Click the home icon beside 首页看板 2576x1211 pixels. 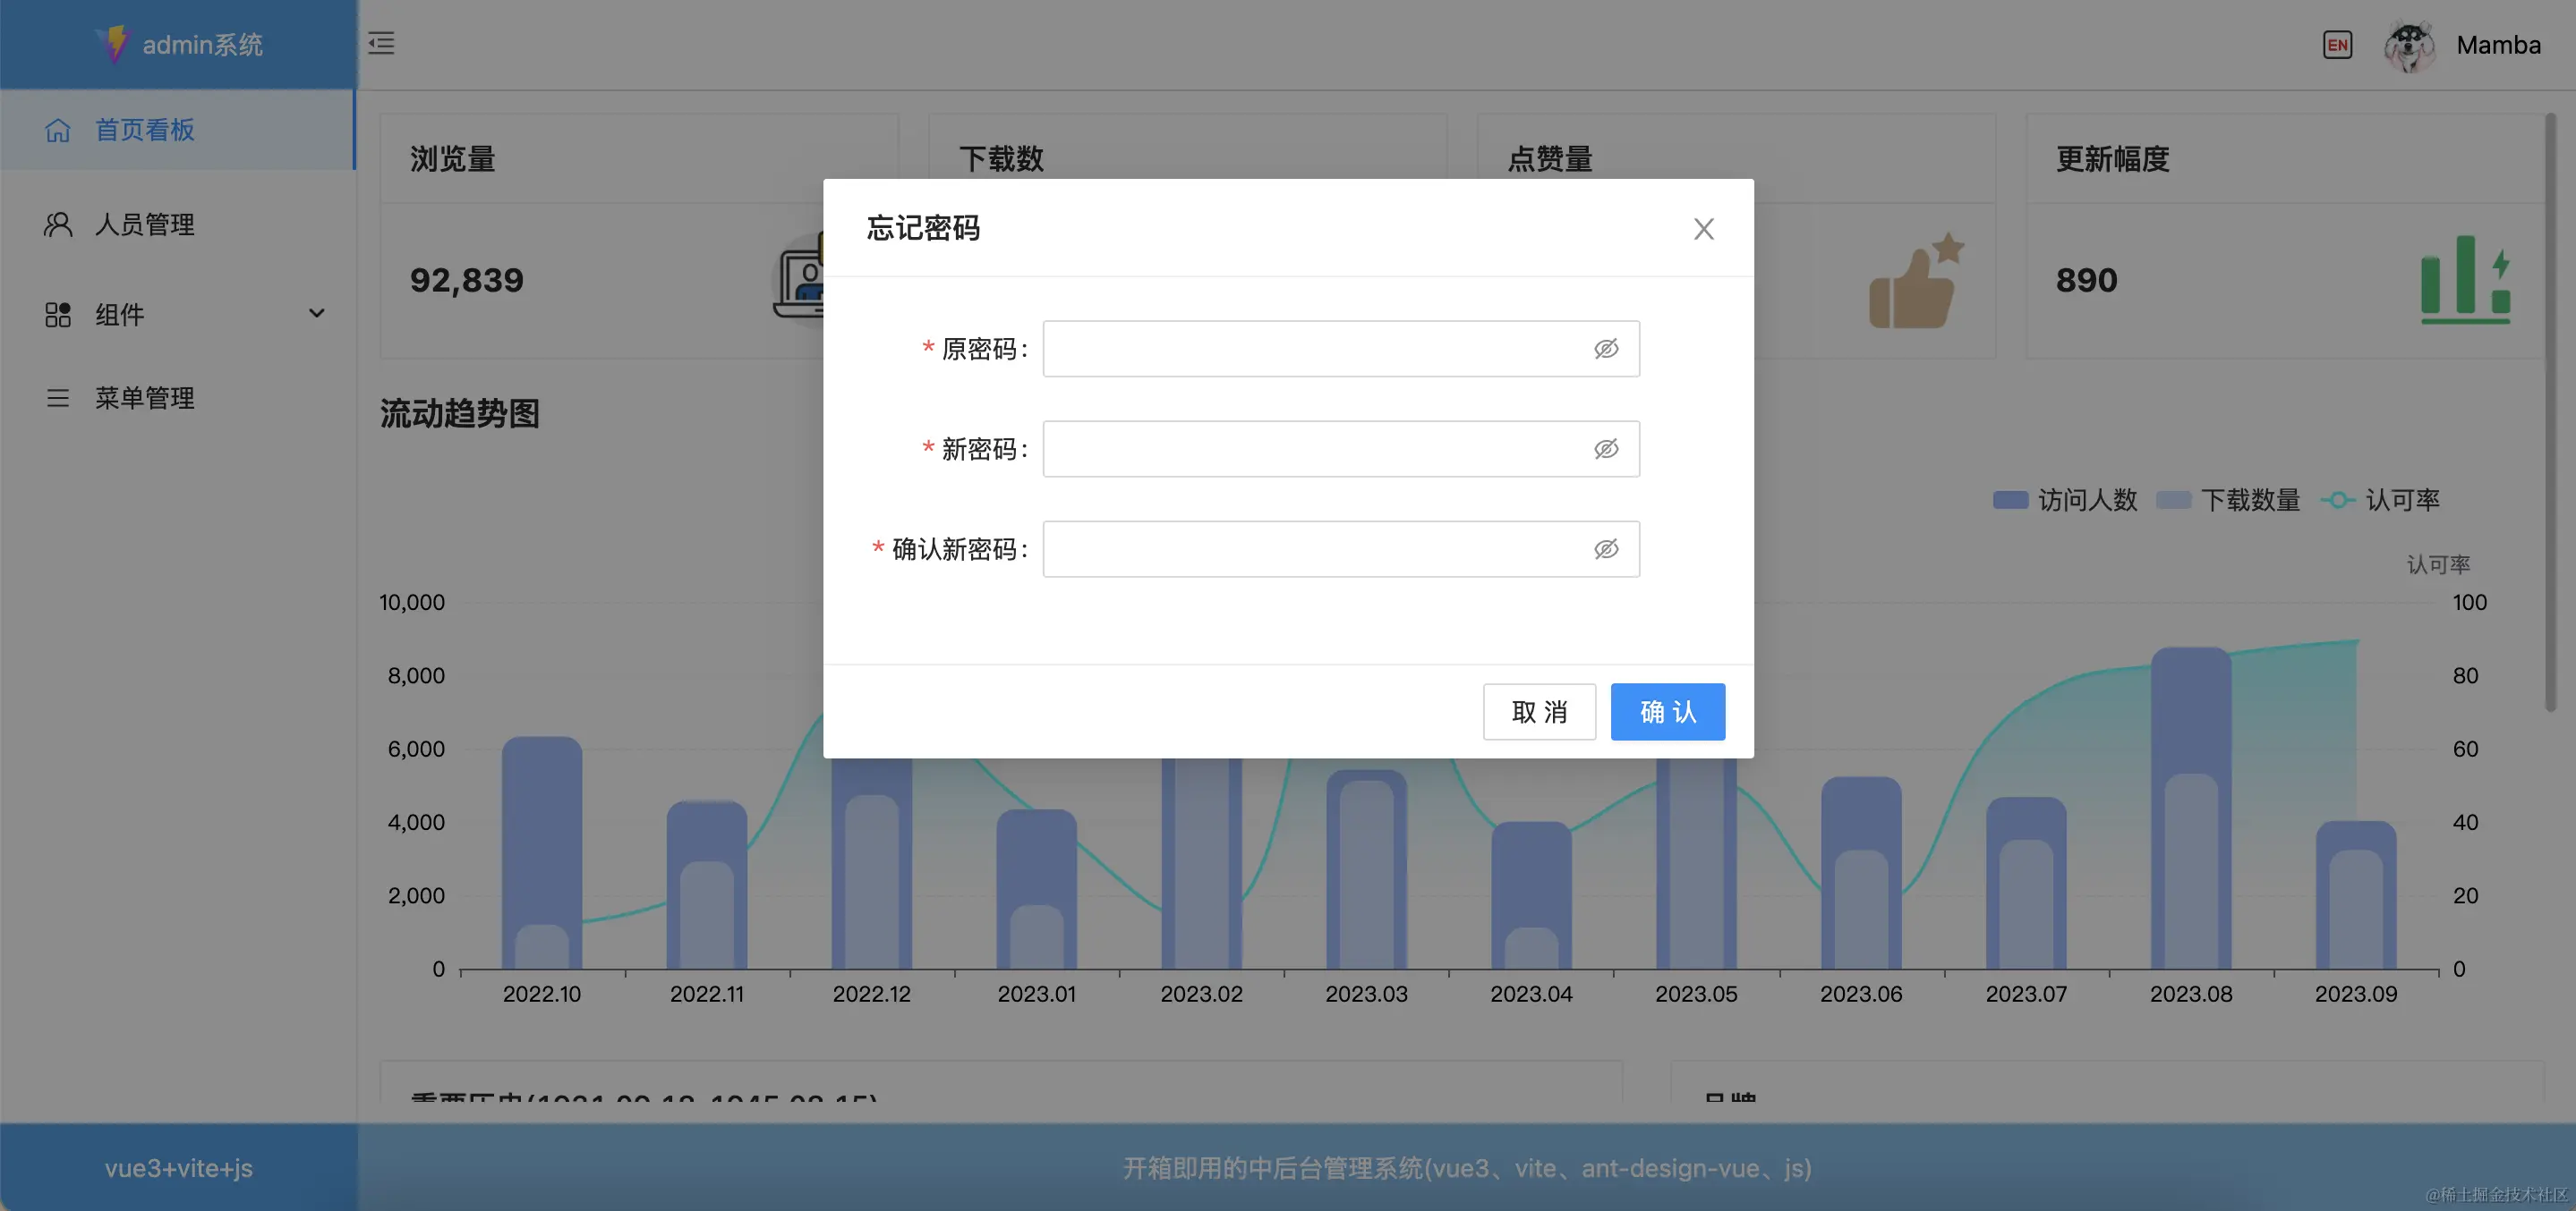click(58, 130)
